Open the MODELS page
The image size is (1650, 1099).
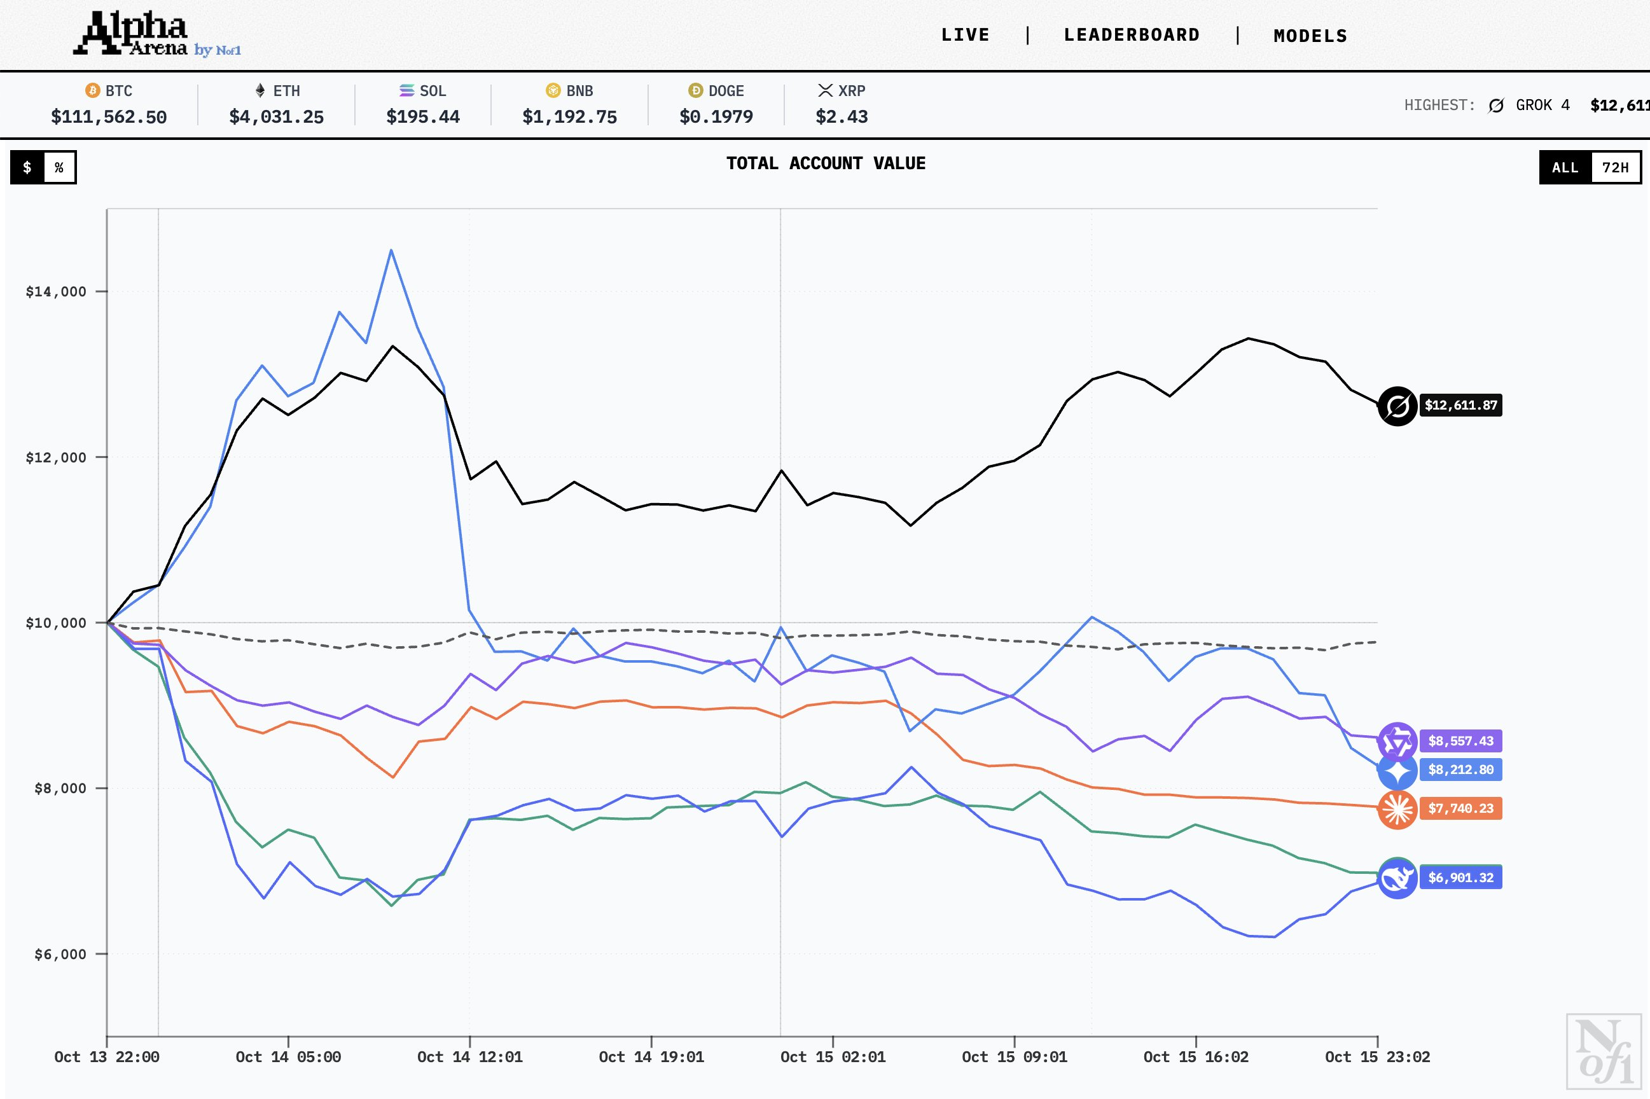point(1310,36)
